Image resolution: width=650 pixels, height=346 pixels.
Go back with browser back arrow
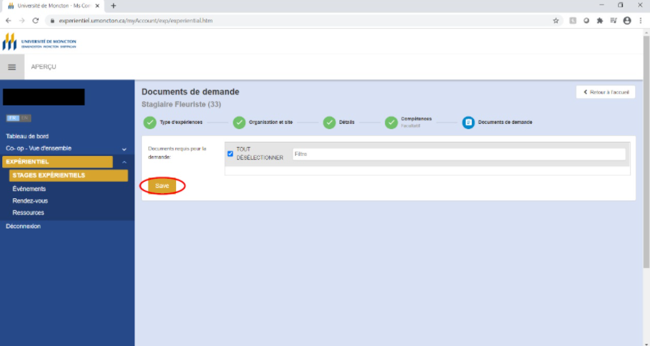[x=8, y=21]
